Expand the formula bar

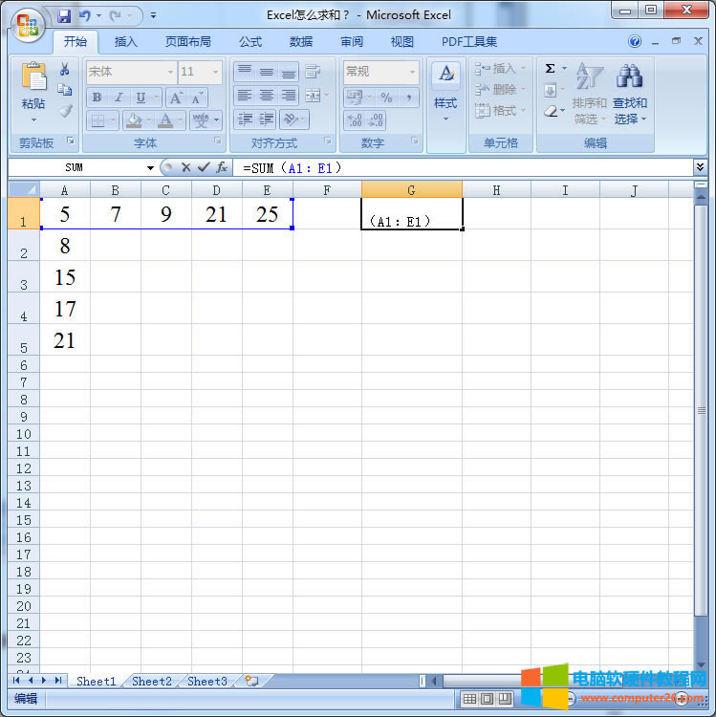[700, 167]
